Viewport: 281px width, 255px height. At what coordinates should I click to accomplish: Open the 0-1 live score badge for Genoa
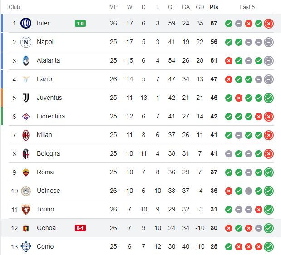(x=80, y=228)
